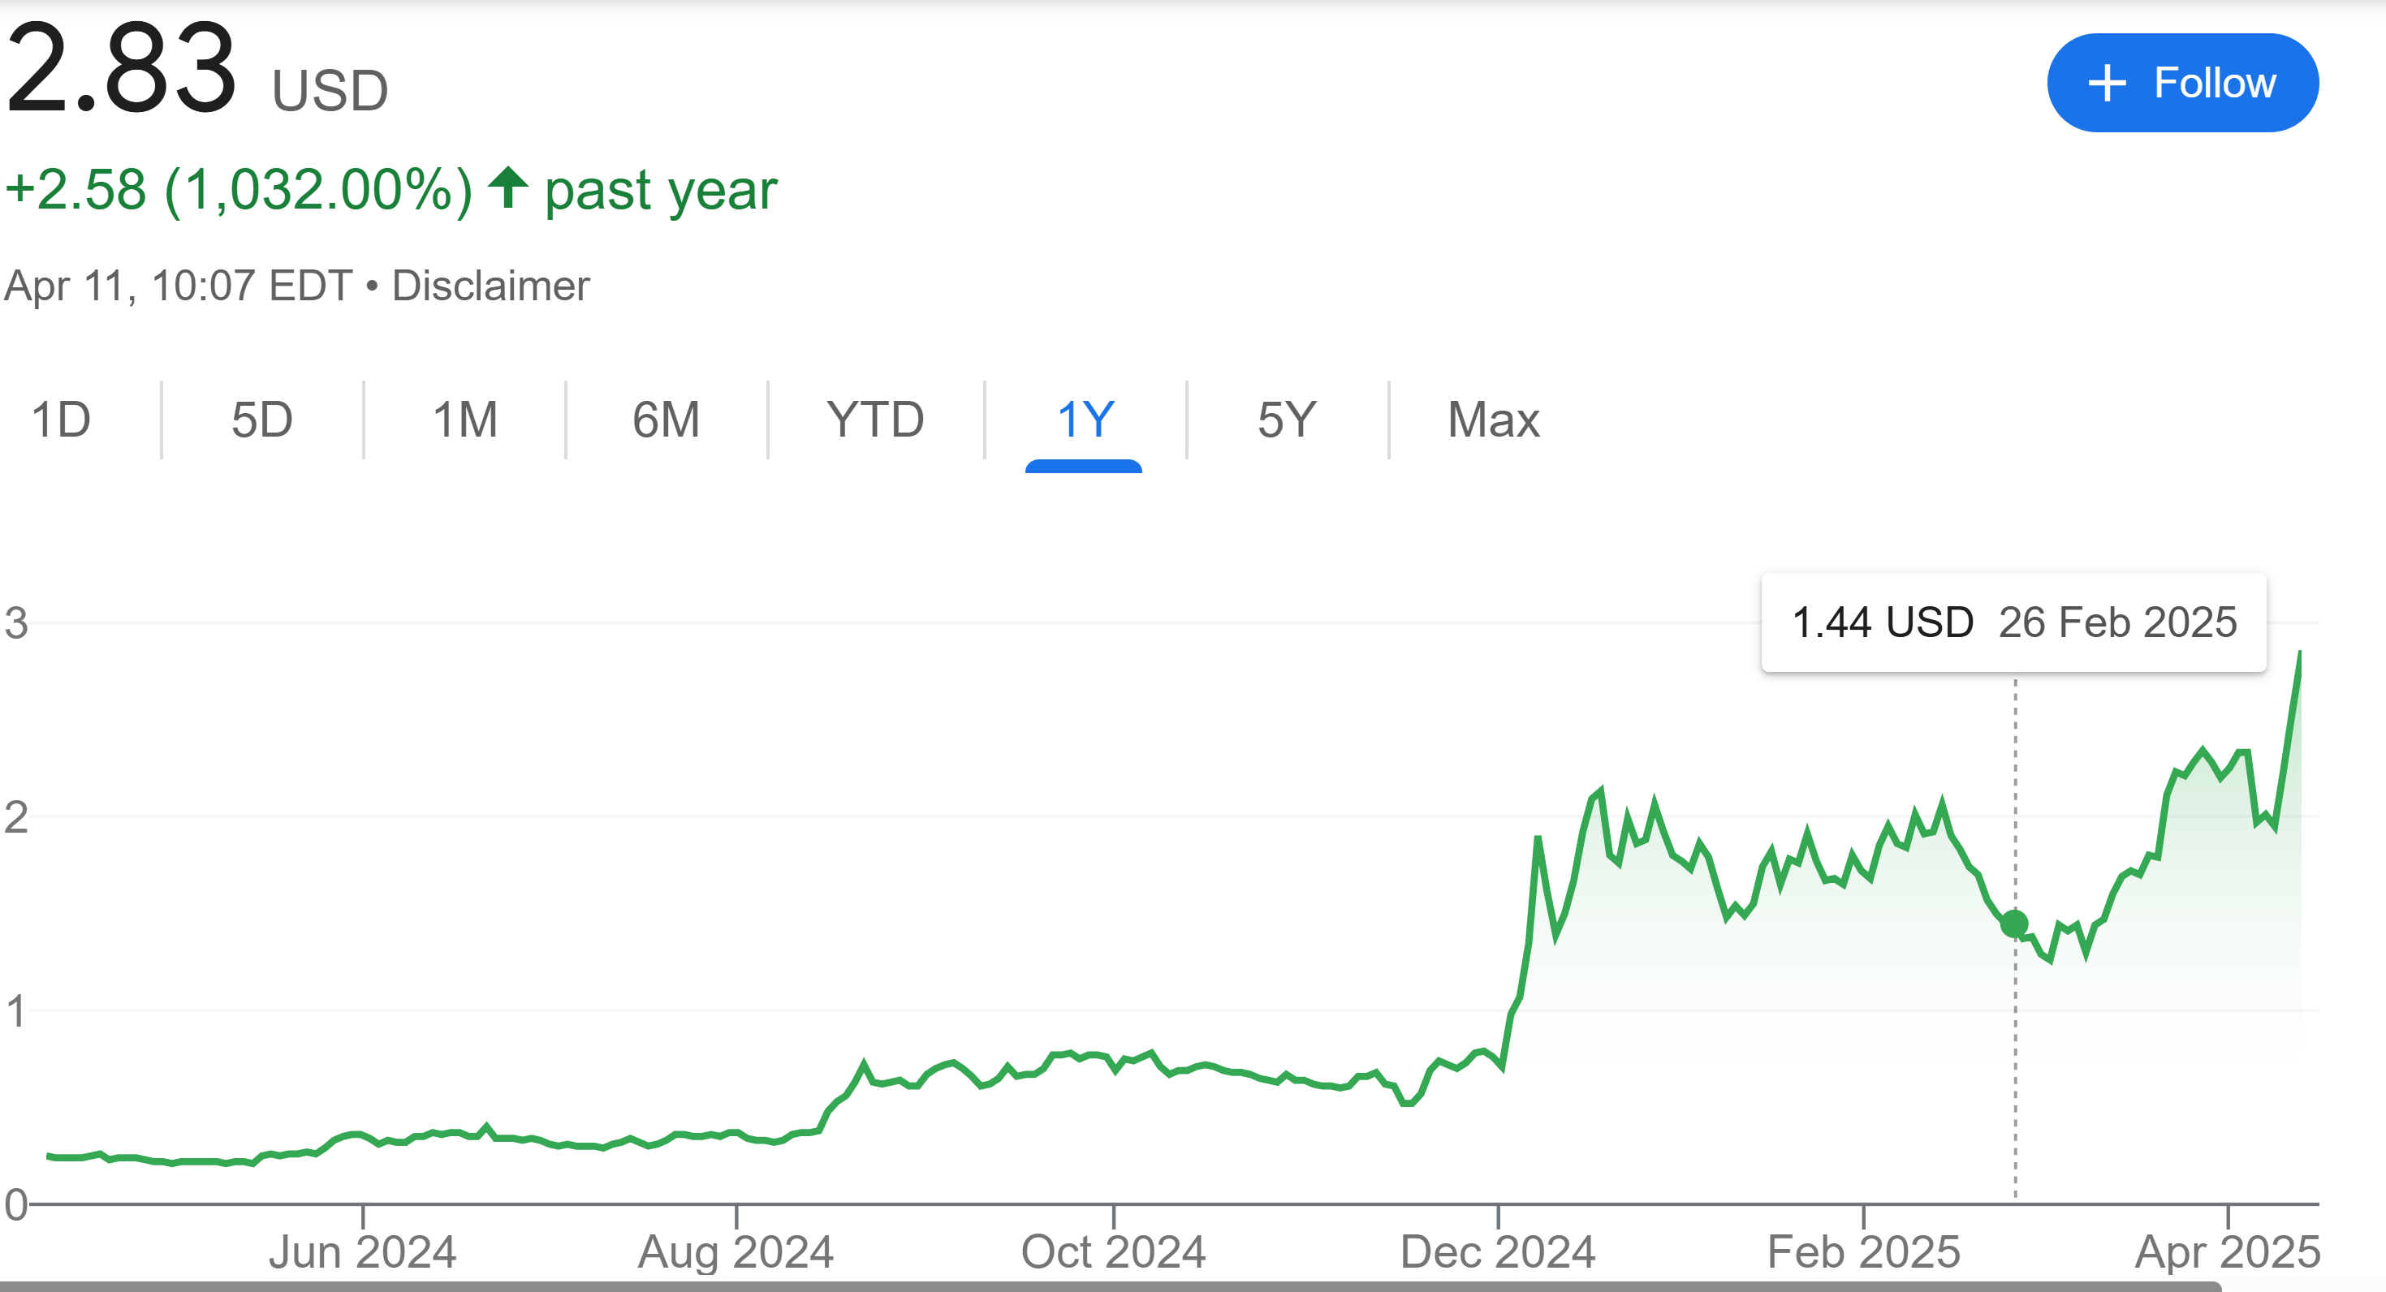Click the green data point on chart
This screenshot has width=2386, height=1292.
click(2014, 924)
